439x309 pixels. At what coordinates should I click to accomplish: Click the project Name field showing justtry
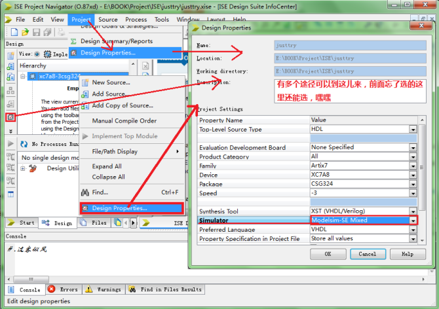tap(350, 45)
